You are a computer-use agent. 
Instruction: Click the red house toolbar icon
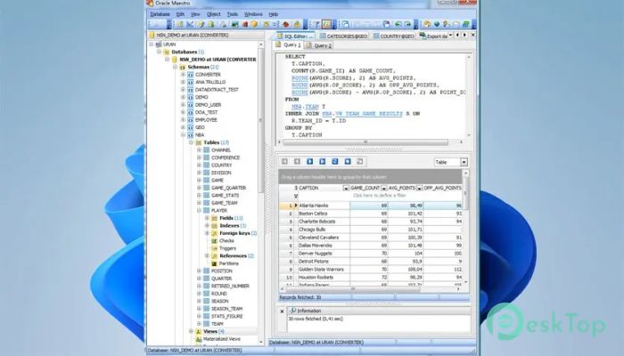(x=286, y=24)
